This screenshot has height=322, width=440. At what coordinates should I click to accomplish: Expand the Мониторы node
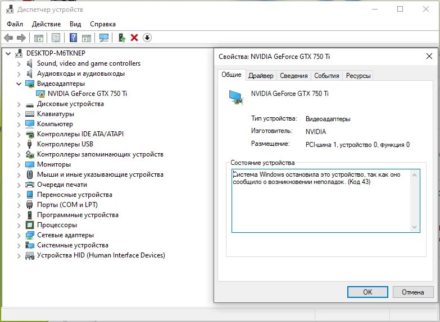[x=19, y=165]
